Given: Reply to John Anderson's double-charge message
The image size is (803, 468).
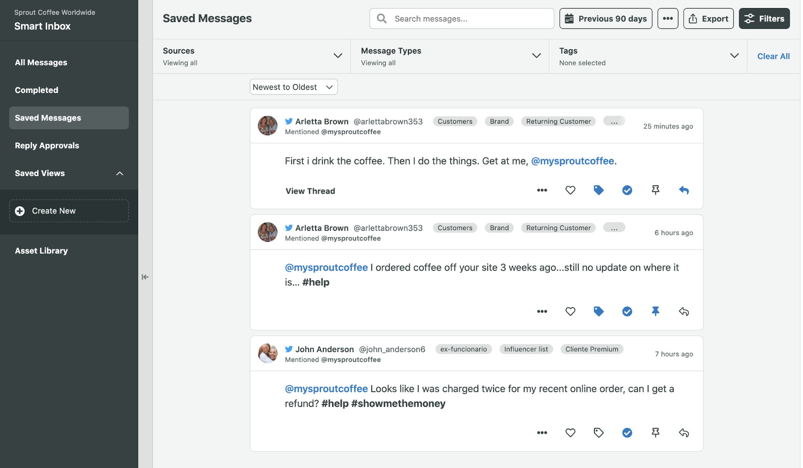Looking at the screenshot, I should 684,433.
